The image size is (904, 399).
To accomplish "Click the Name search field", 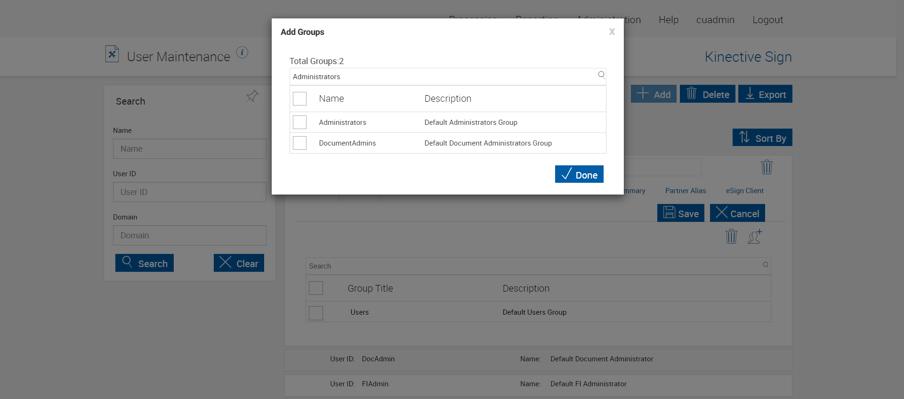I will coord(189,149).
